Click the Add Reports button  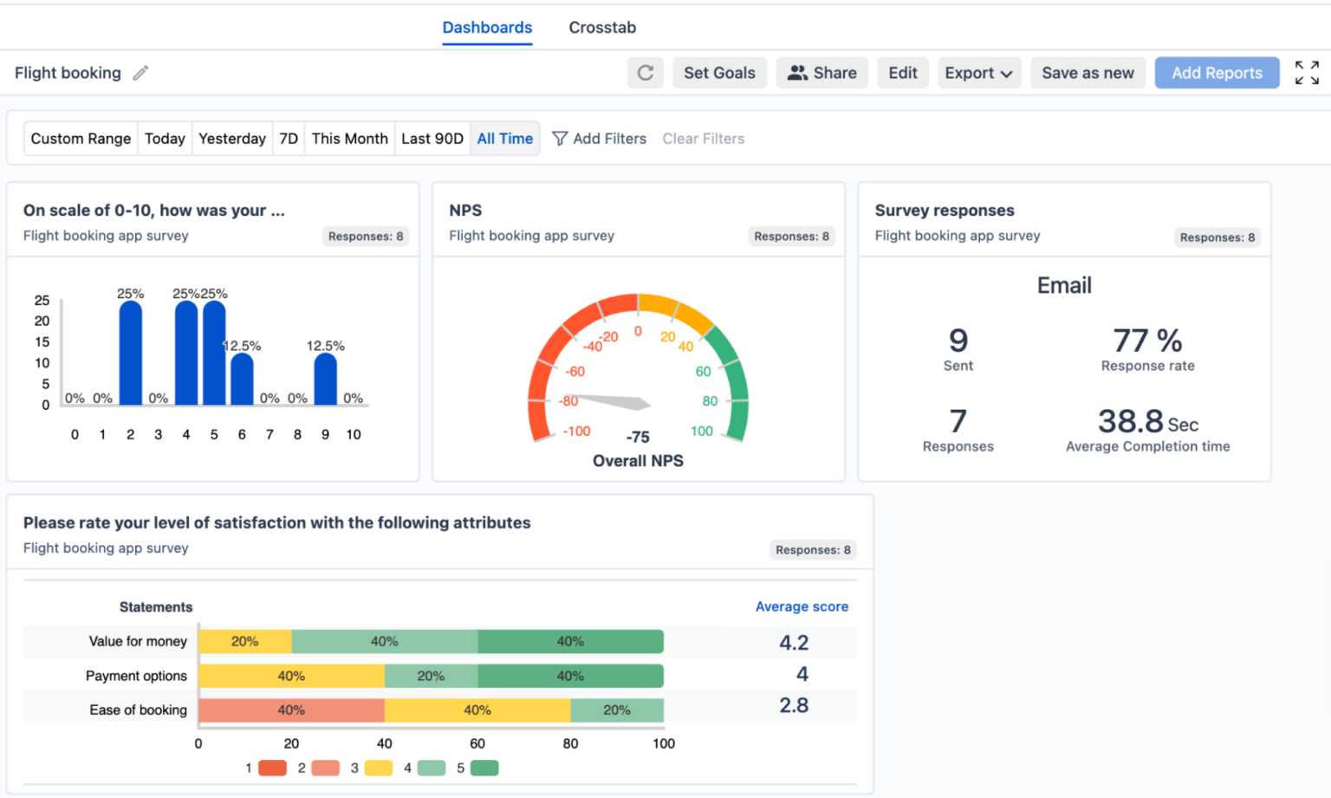click(1217, 73)
